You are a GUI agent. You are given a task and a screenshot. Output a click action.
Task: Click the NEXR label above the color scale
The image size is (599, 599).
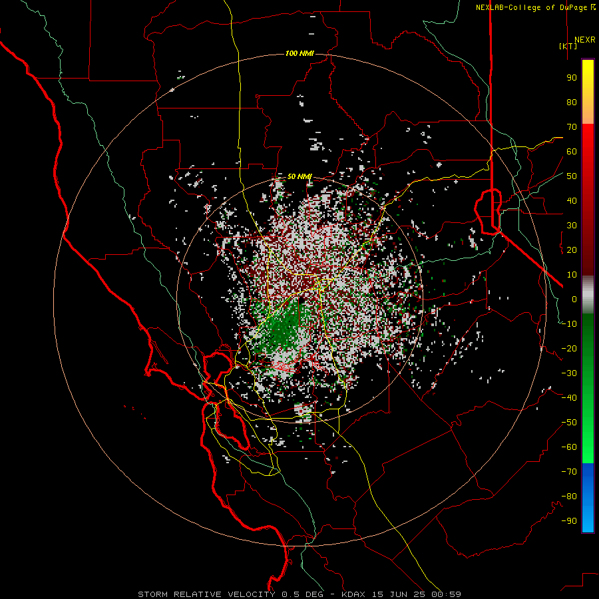[584, 40]
